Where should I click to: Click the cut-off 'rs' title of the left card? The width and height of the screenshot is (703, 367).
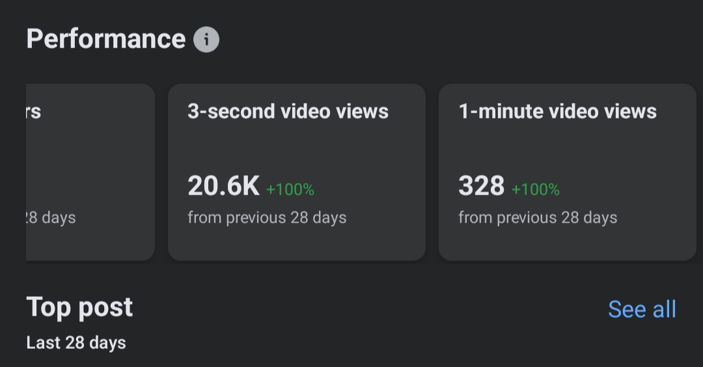click(34, 112)
